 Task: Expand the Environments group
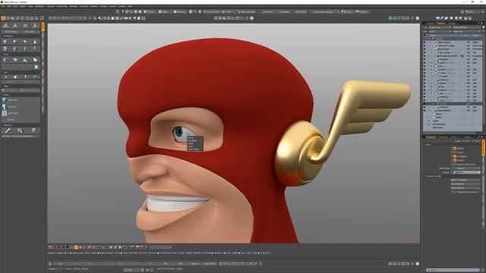(x=430, y=124)
